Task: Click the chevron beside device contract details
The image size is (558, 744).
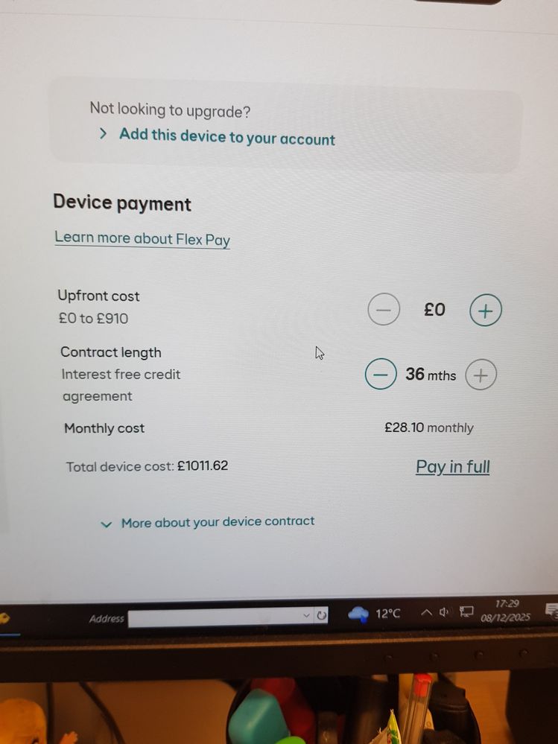Action: click(x=107, y=524)
